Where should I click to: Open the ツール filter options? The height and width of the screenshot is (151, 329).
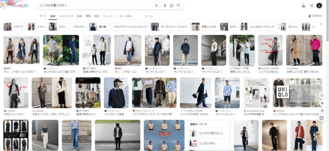point(149,16)
